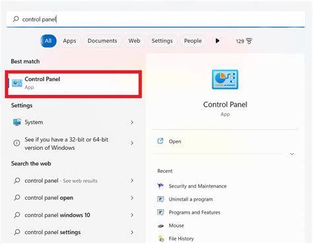Viewport: 313px width, 244px height.
Task: Click the search icon beside 'control panel settings'
Action: 17,232
